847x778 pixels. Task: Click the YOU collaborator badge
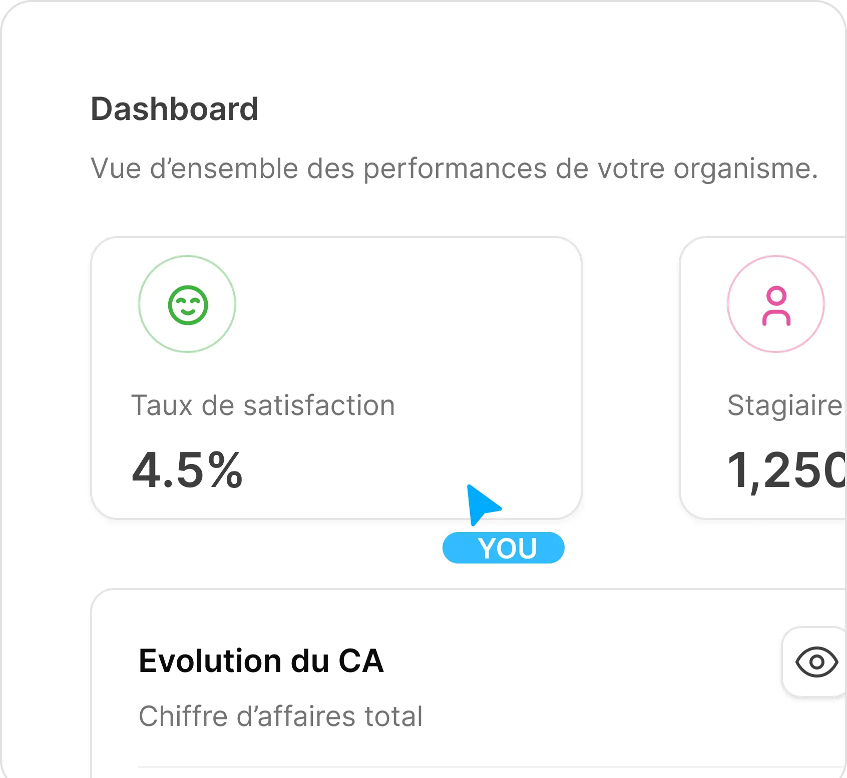click(x=504, y=548)
